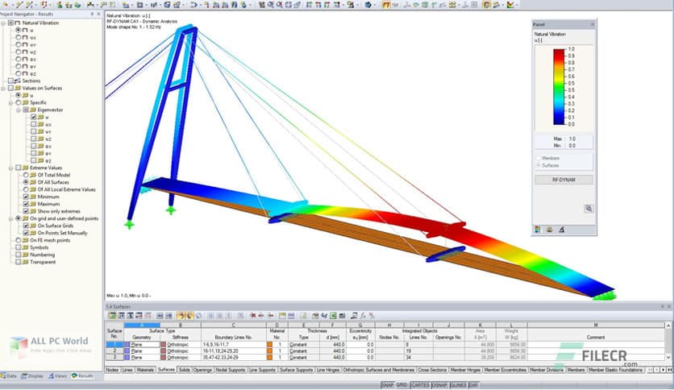The image size is (674, 390).
Task: Select boundary lines cell "1-6,9,16-11,7"
Action: click(x=234, y=344)
